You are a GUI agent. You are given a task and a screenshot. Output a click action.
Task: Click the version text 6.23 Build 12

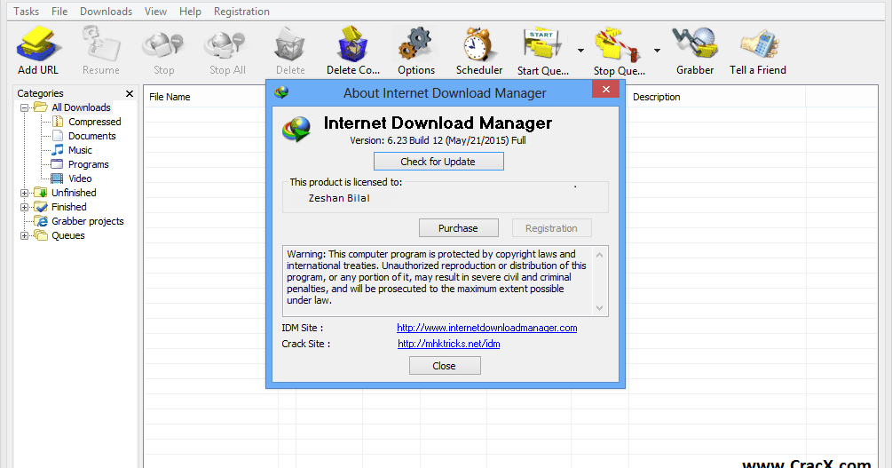(438, 140)
